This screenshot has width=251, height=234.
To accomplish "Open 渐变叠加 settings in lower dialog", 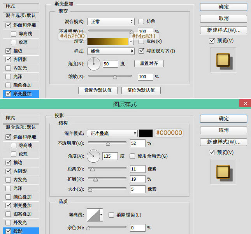I will (23, 205).
